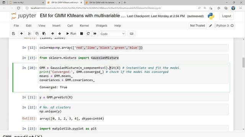Image resolution: width=245 pixels, height=137 pixels.
Task: Click the In [20] prompt label
Action: coord(29,68)
